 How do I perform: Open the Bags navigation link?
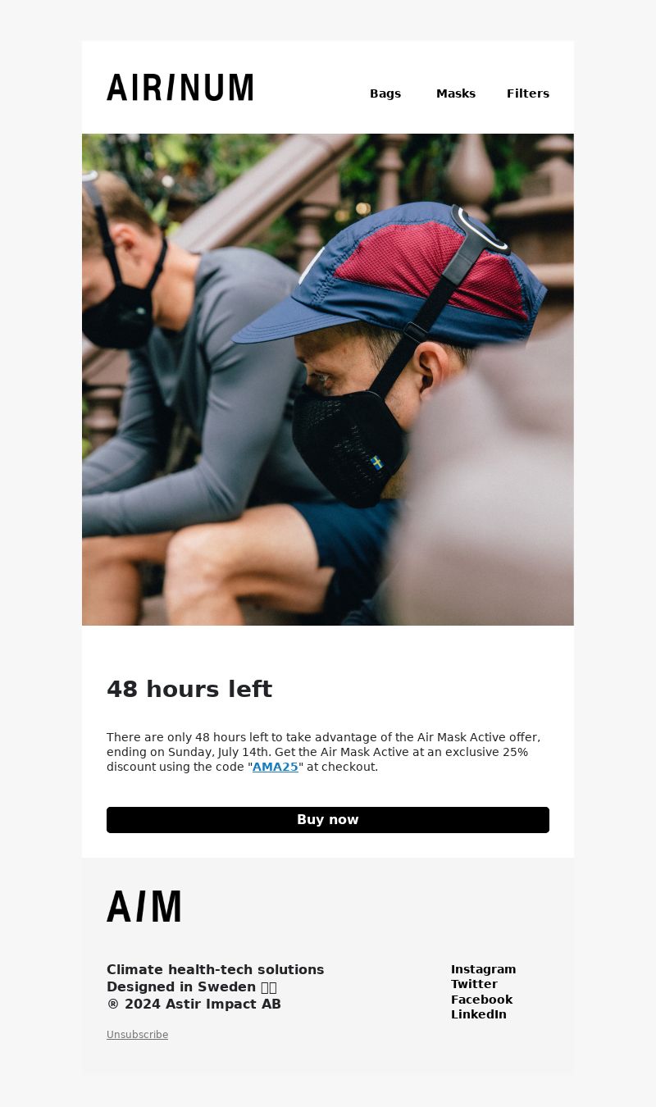[x=385, y=93]
